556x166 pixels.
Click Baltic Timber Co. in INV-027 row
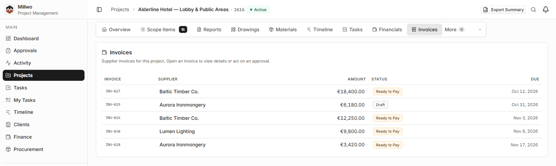(179, 92)
